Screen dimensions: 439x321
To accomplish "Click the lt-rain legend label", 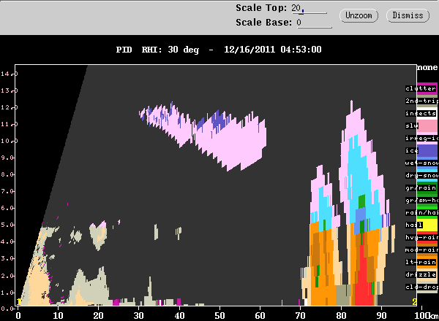I will [x=421, y=262].
